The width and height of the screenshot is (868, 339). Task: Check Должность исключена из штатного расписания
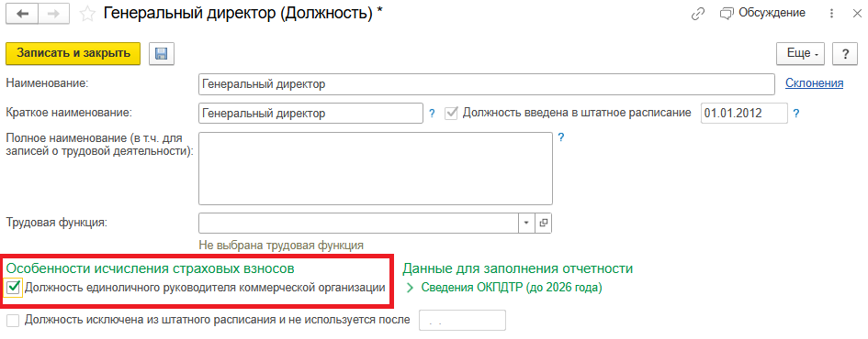14,321
